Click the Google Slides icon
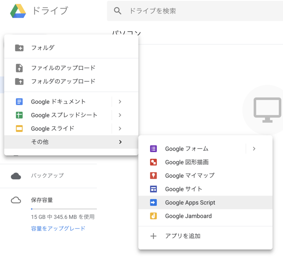 (x=19, y=129)
